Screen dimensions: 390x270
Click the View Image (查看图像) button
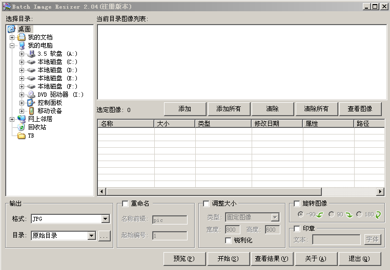(x=360, y=109)
